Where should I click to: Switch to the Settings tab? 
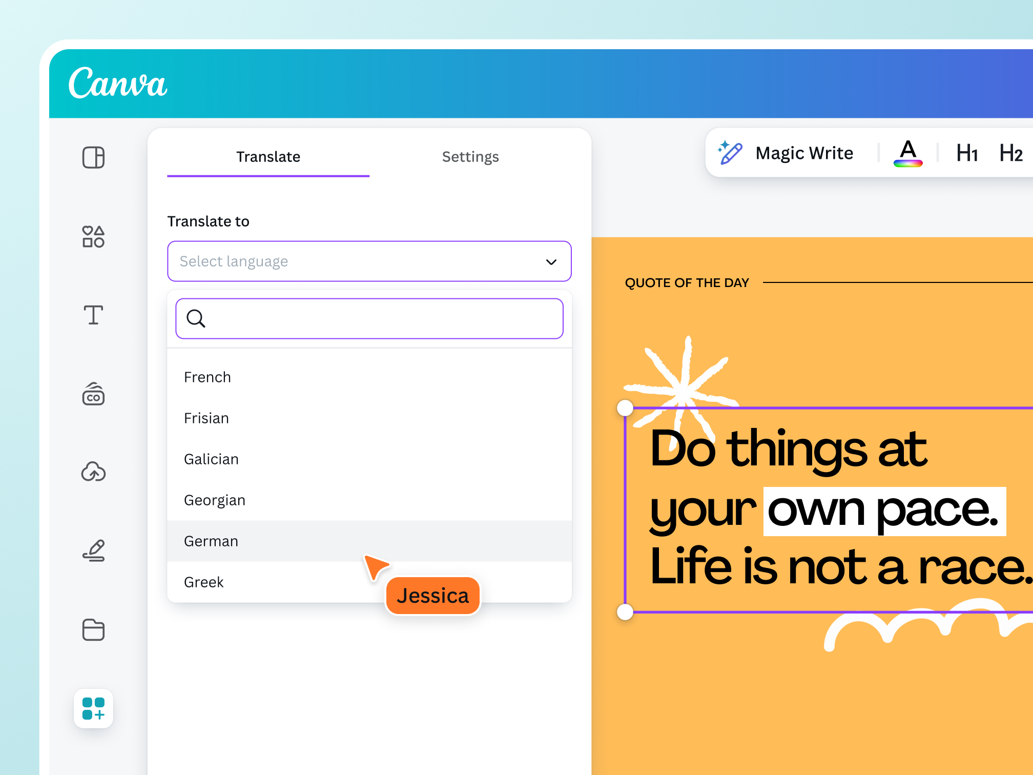tap(470, 157)
